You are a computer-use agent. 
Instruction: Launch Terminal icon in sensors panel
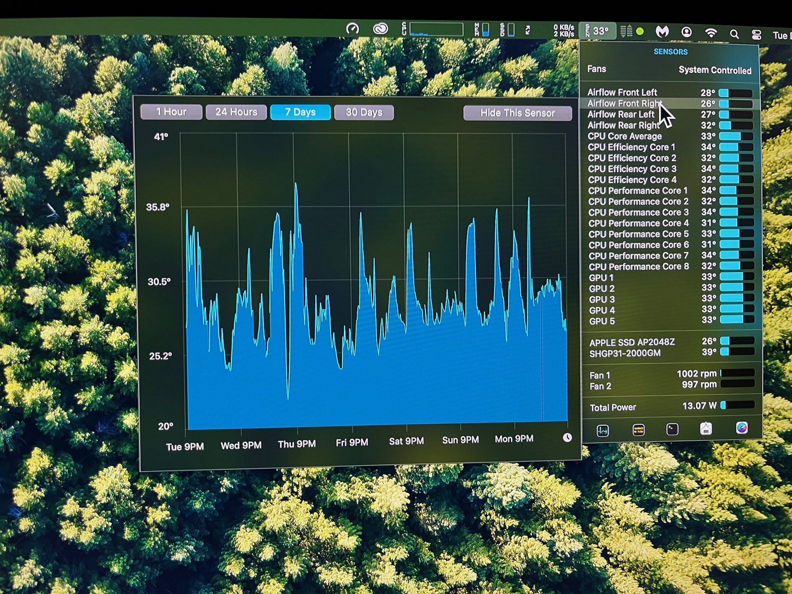672,429
